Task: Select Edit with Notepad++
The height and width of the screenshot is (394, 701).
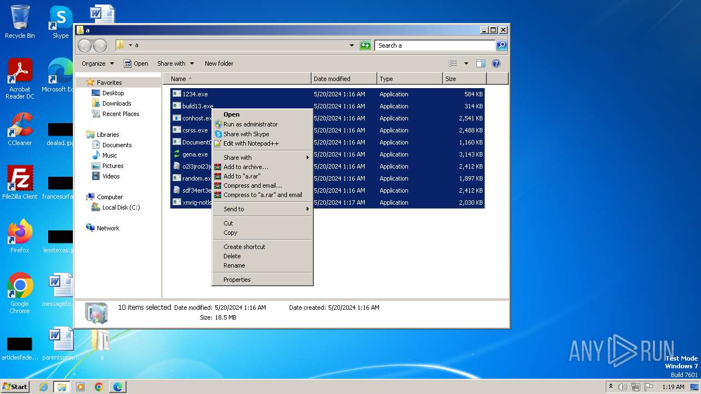Action: click(x=262, y=143)
